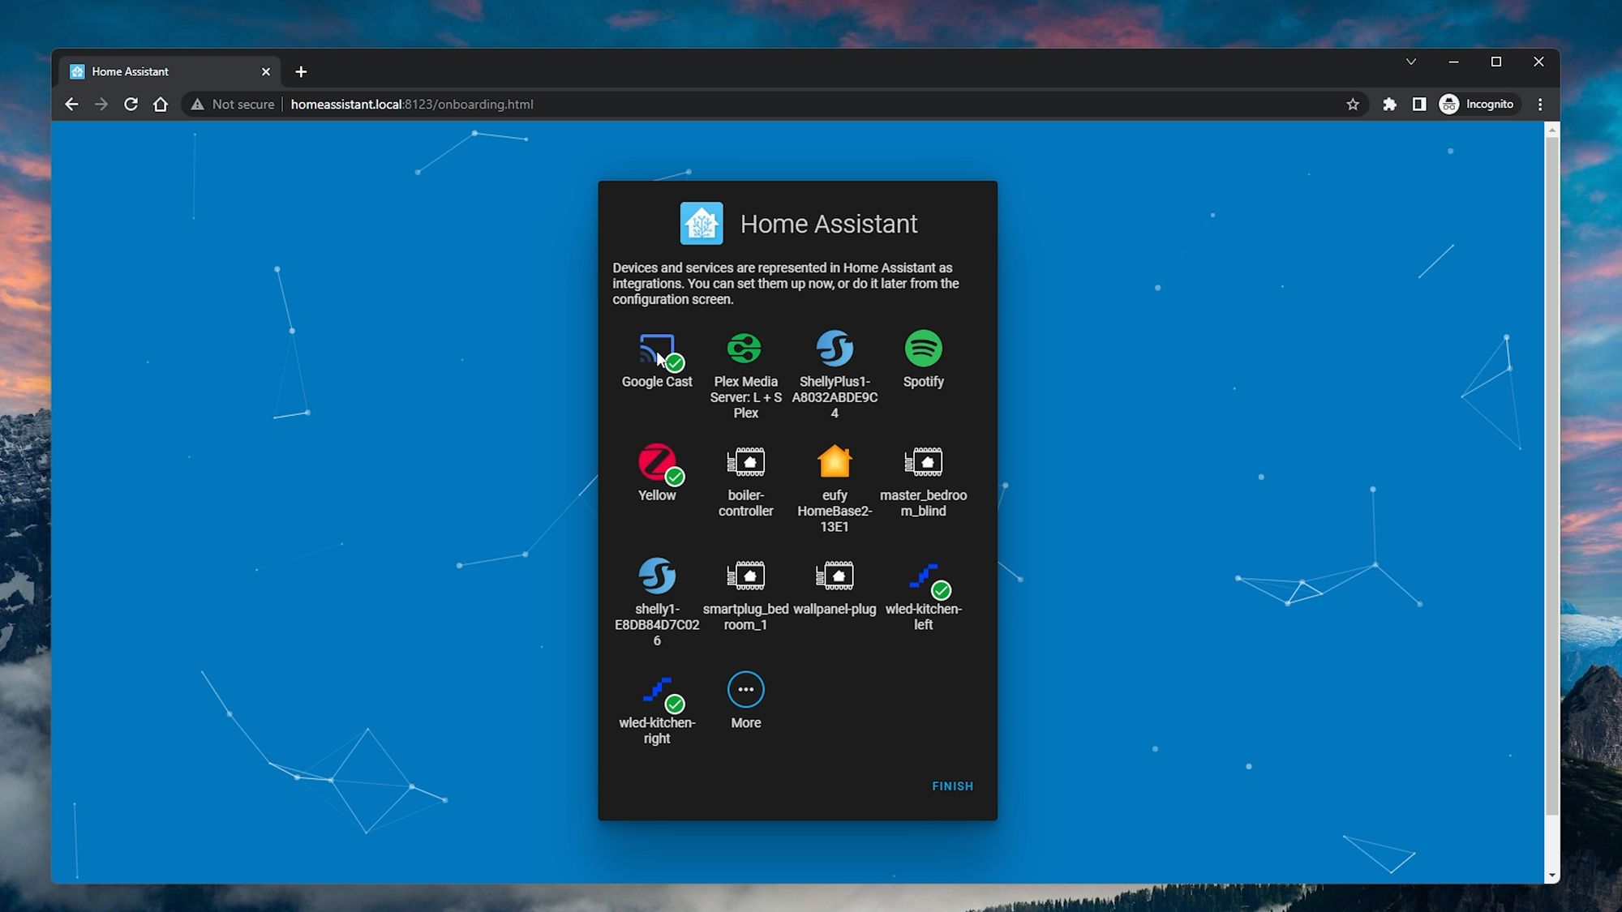
Task: Click the Home Assistant logo icon
Action: [x=701, y=224]
